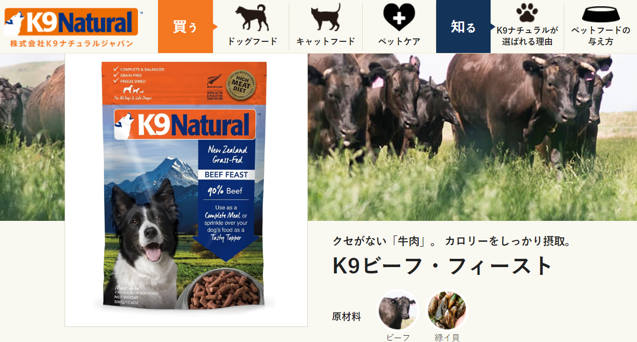The image size is (637, 342).
Task: Click the Beef Feast product bag image
Action: (186, 189)
